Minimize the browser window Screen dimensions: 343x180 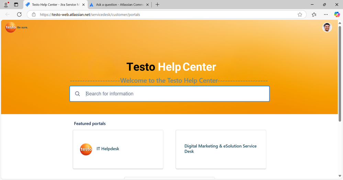point(312,4)
